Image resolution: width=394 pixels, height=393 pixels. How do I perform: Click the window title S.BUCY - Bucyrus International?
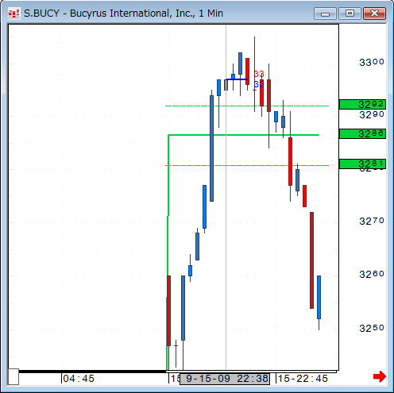123,13
